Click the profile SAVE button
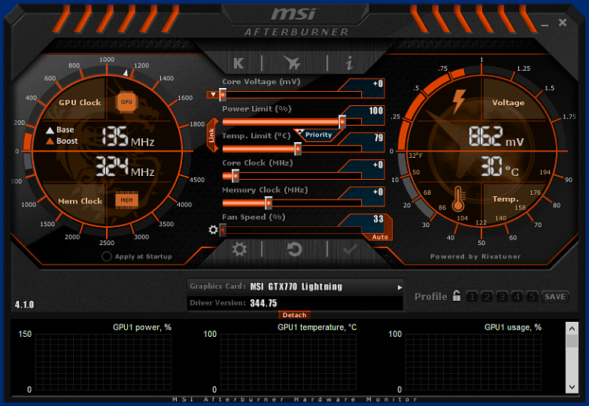 554,297
